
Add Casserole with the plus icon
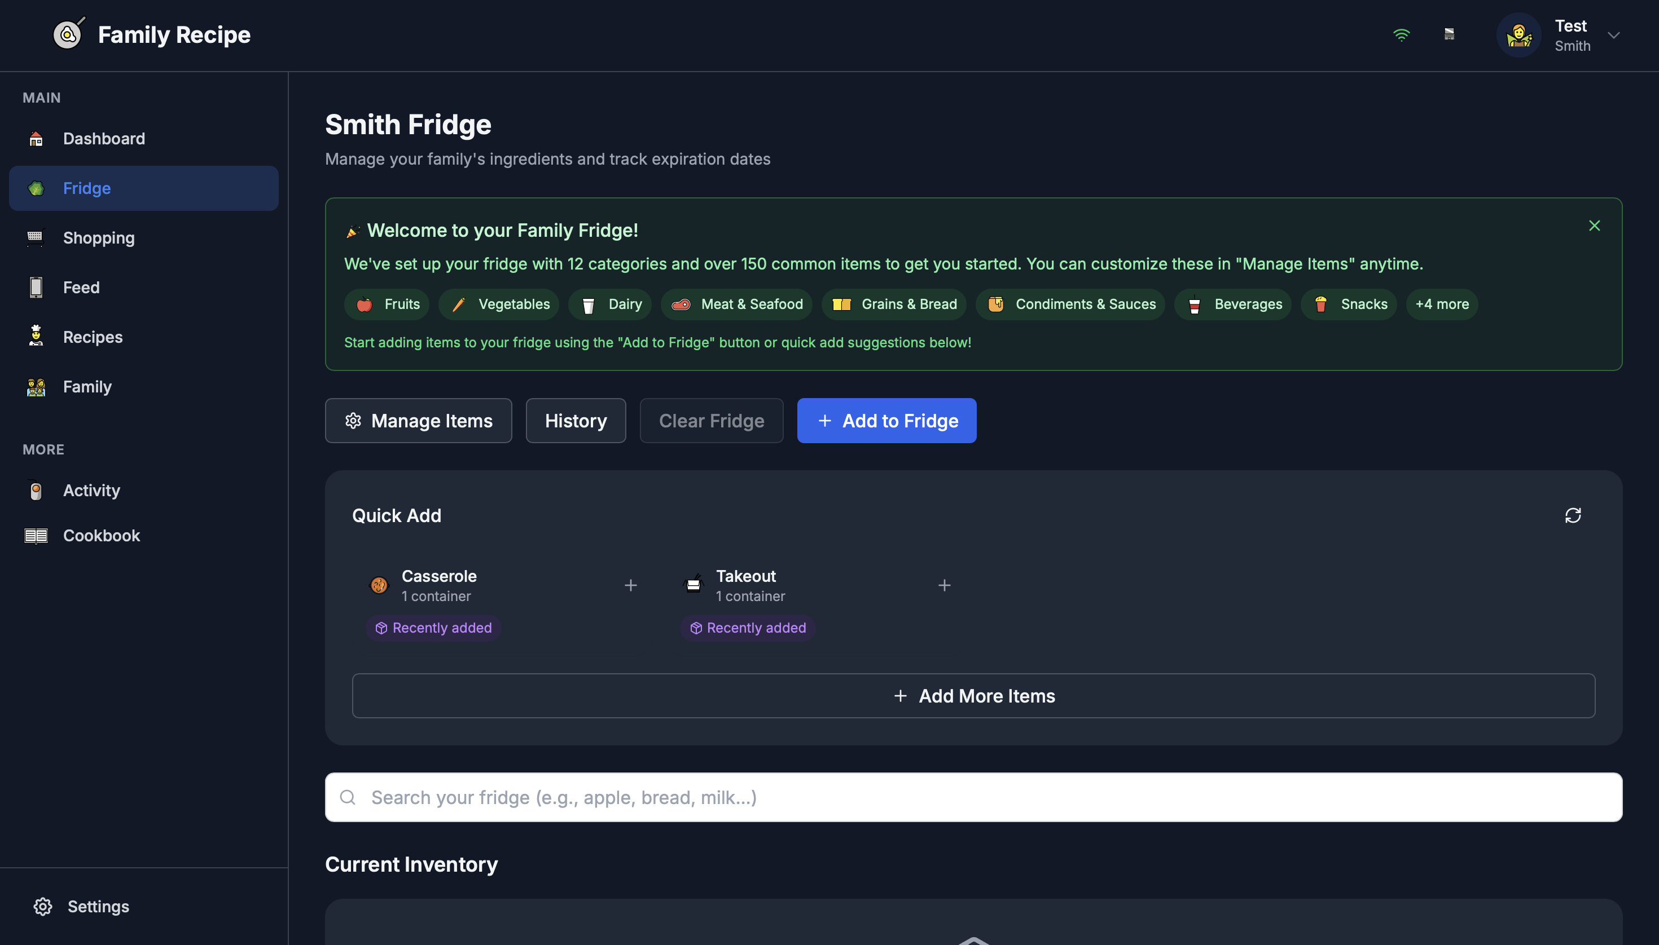pos(630,585)
